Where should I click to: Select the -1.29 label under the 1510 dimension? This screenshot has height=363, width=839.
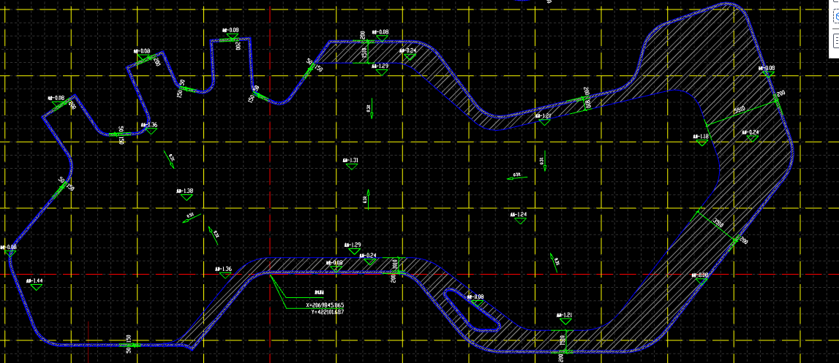point(380,66)
